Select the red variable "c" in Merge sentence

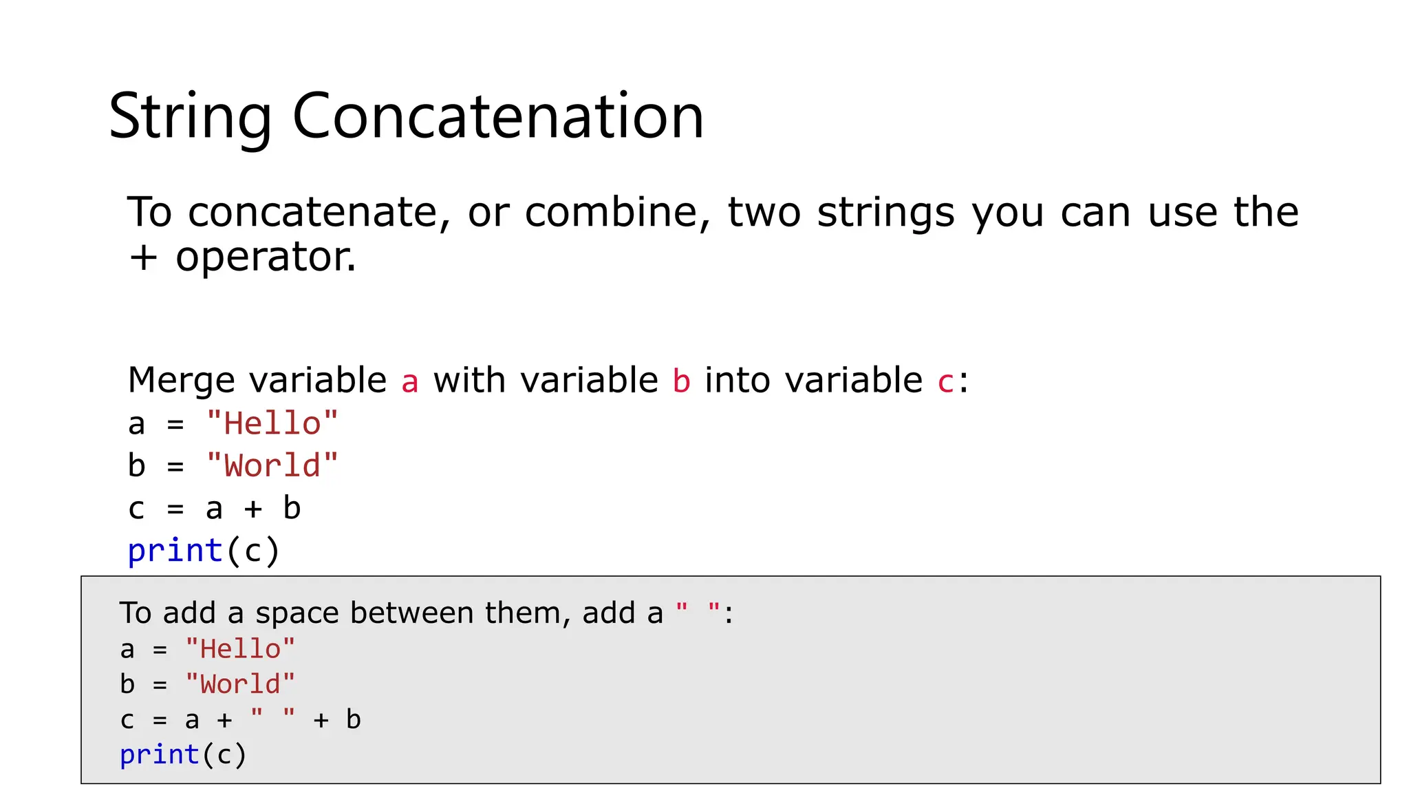pyautogui.click(x=946, y=382)
